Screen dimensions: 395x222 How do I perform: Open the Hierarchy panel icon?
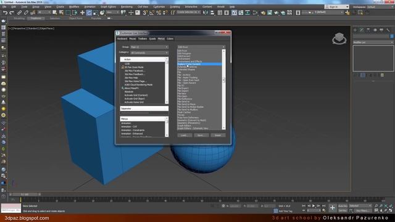(368, 30)
